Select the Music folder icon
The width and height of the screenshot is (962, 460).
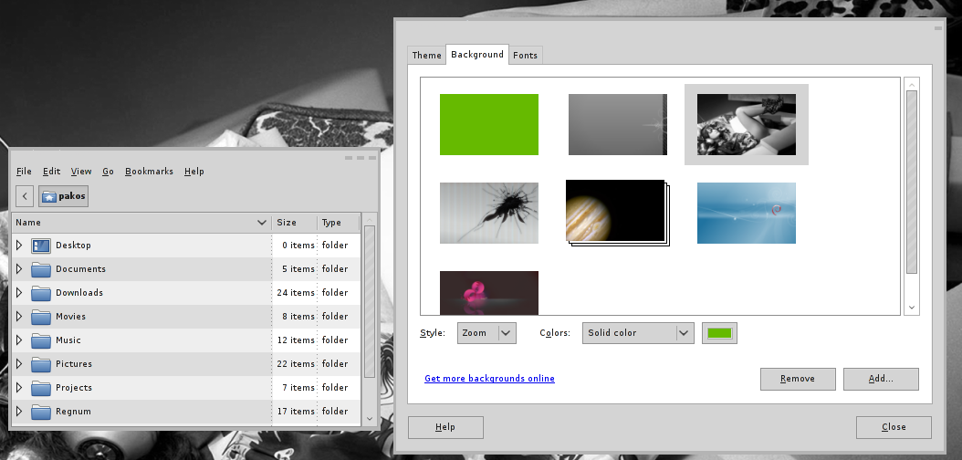(41, 340)
